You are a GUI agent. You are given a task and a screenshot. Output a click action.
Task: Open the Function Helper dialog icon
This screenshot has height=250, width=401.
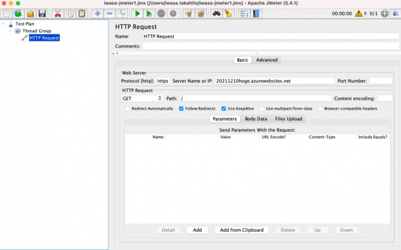click(x=244, y=13)
